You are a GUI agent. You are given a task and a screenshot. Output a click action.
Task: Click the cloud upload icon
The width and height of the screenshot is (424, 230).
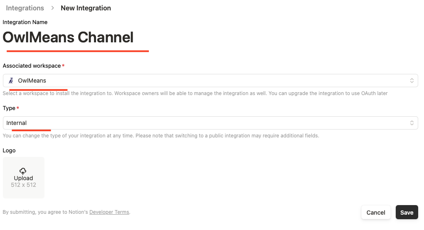[x=23, y=171]
